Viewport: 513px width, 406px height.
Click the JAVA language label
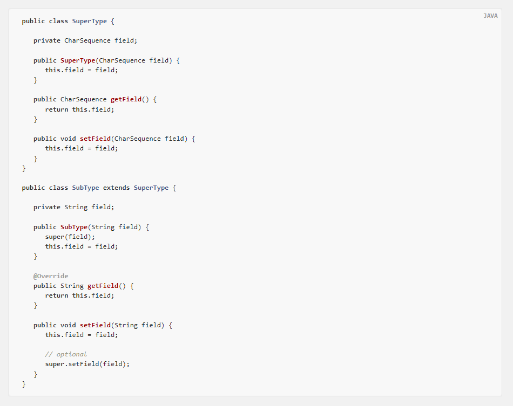point(490,16)
